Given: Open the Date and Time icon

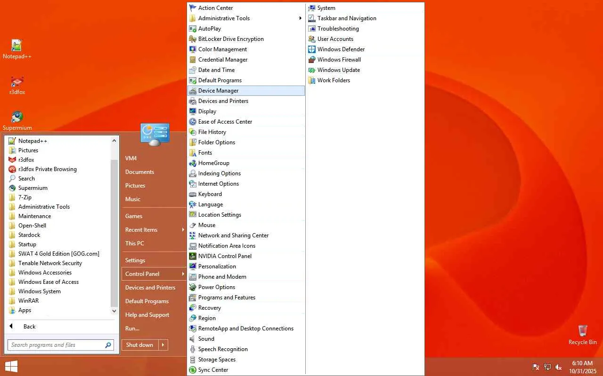Looking at the screenshot, I should 193,70.
